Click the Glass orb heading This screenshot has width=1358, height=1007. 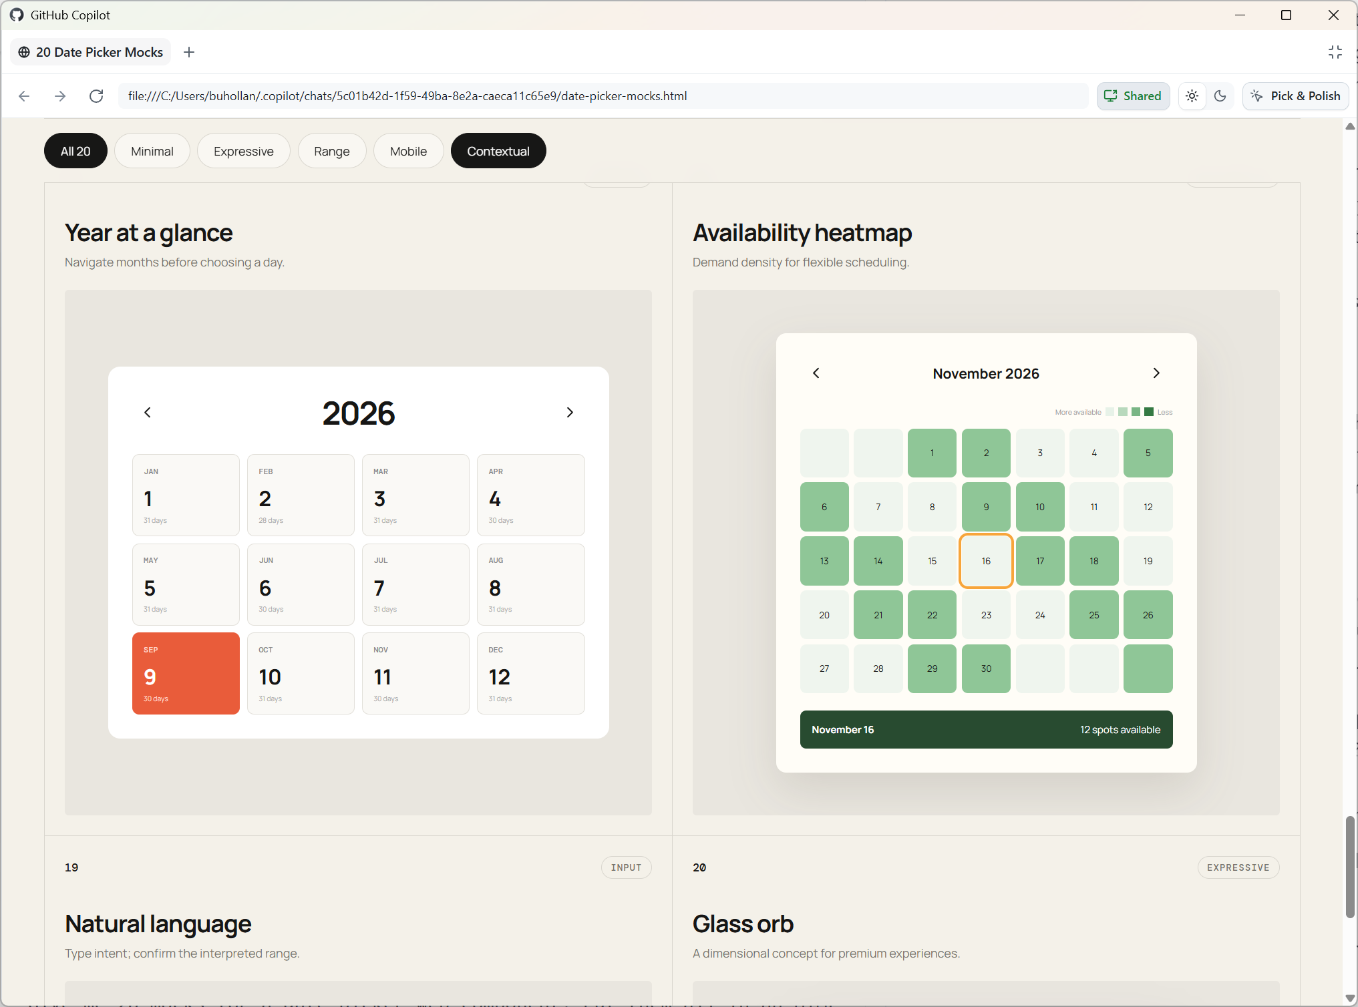point(743,924)
